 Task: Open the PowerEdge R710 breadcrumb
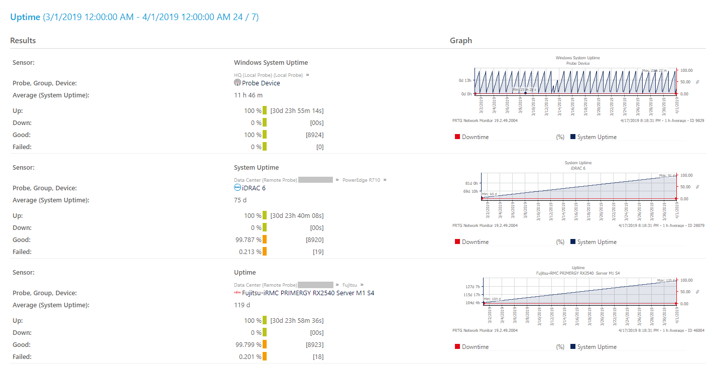[x=361, y=180]
